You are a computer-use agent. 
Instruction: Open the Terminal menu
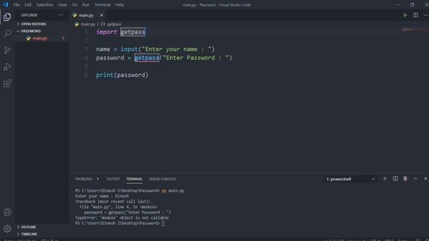[x=103, y=5]
